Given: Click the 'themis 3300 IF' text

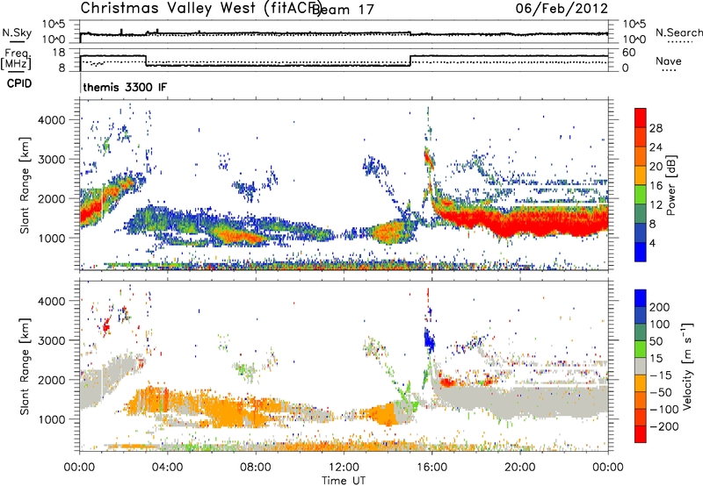Looking at the screenshot, I should point(125,87).
